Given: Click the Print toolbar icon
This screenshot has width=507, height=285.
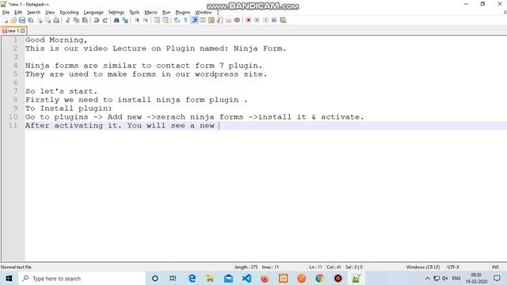Looking at the screenshot, I should pyautogui.click(x=56, y=21).
